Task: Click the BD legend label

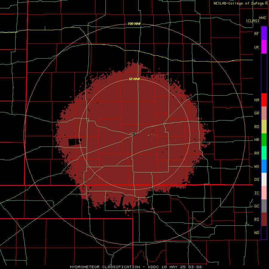Action: (256, 127)
